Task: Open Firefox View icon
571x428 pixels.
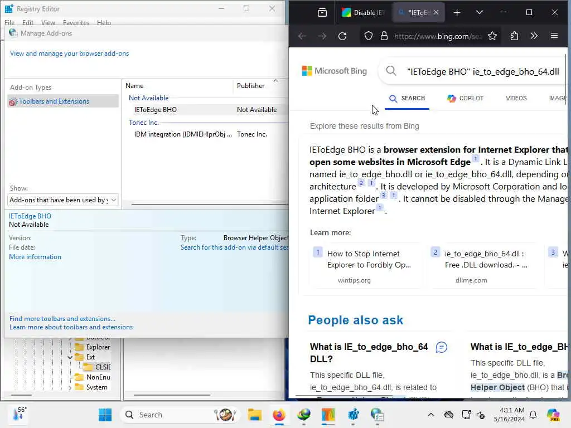Action: pos(322,13)
